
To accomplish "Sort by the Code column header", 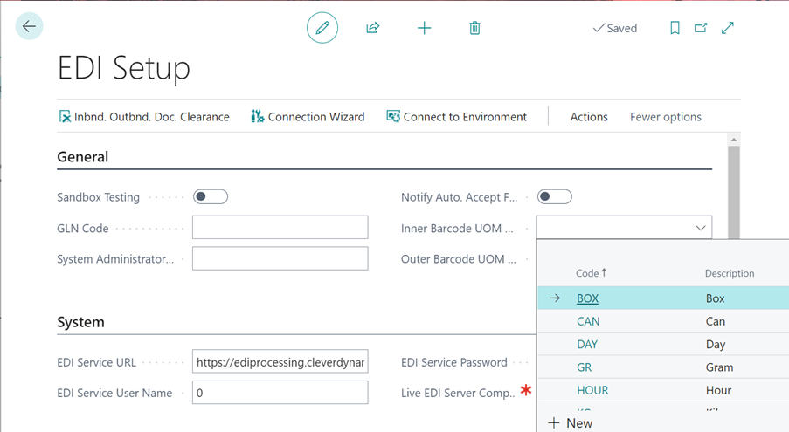I will (x=592, y=273).
